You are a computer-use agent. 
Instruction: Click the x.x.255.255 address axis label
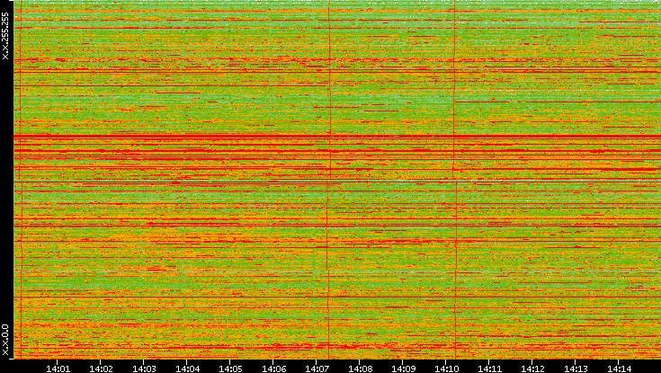(x=5, y=36)
